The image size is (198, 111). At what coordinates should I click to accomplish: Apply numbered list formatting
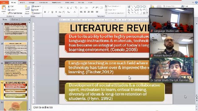(x=87, y=8)
